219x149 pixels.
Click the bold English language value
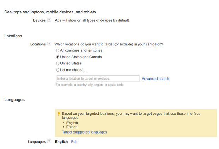pyautogui.click(x=61, y=142)
